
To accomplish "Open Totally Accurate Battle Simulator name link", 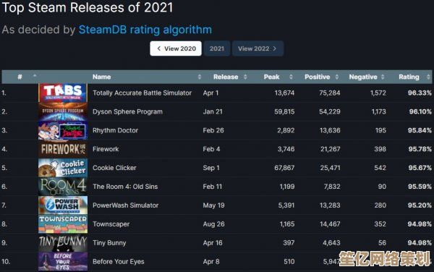I will tap(142, 93).
